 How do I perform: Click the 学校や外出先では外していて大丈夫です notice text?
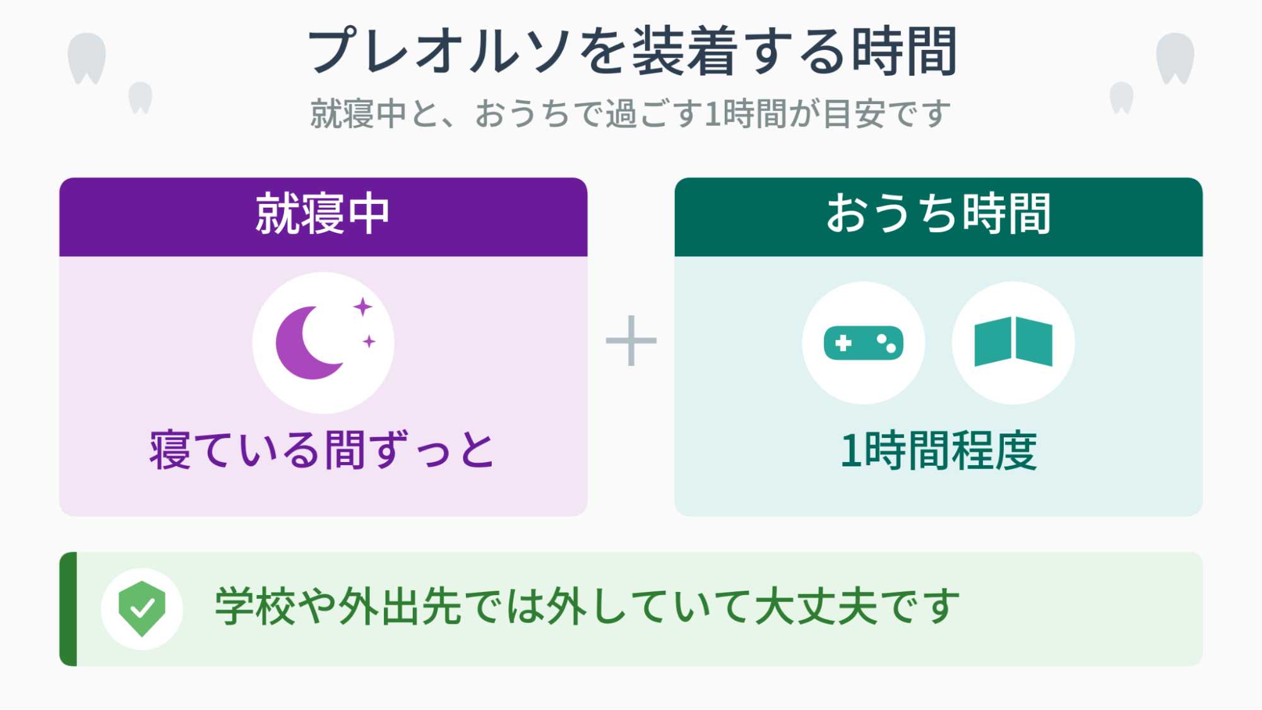pos(587,606)
